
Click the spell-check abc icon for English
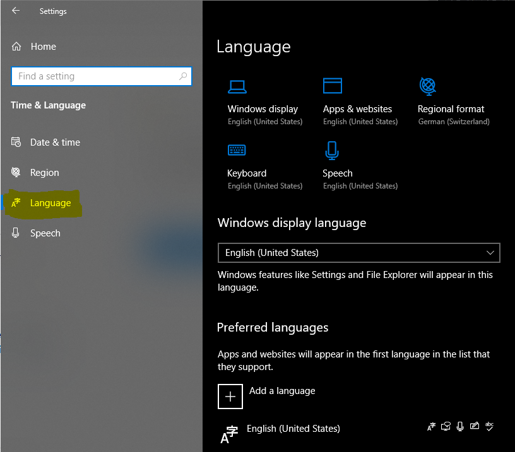tap(489, 426)
